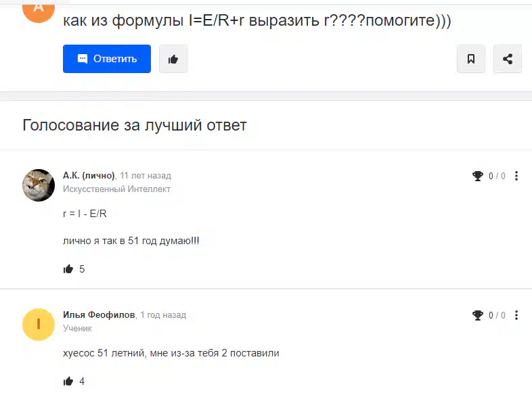Open А.К. (лично) cat avatar
532x399 pixels.
[39, 185]
